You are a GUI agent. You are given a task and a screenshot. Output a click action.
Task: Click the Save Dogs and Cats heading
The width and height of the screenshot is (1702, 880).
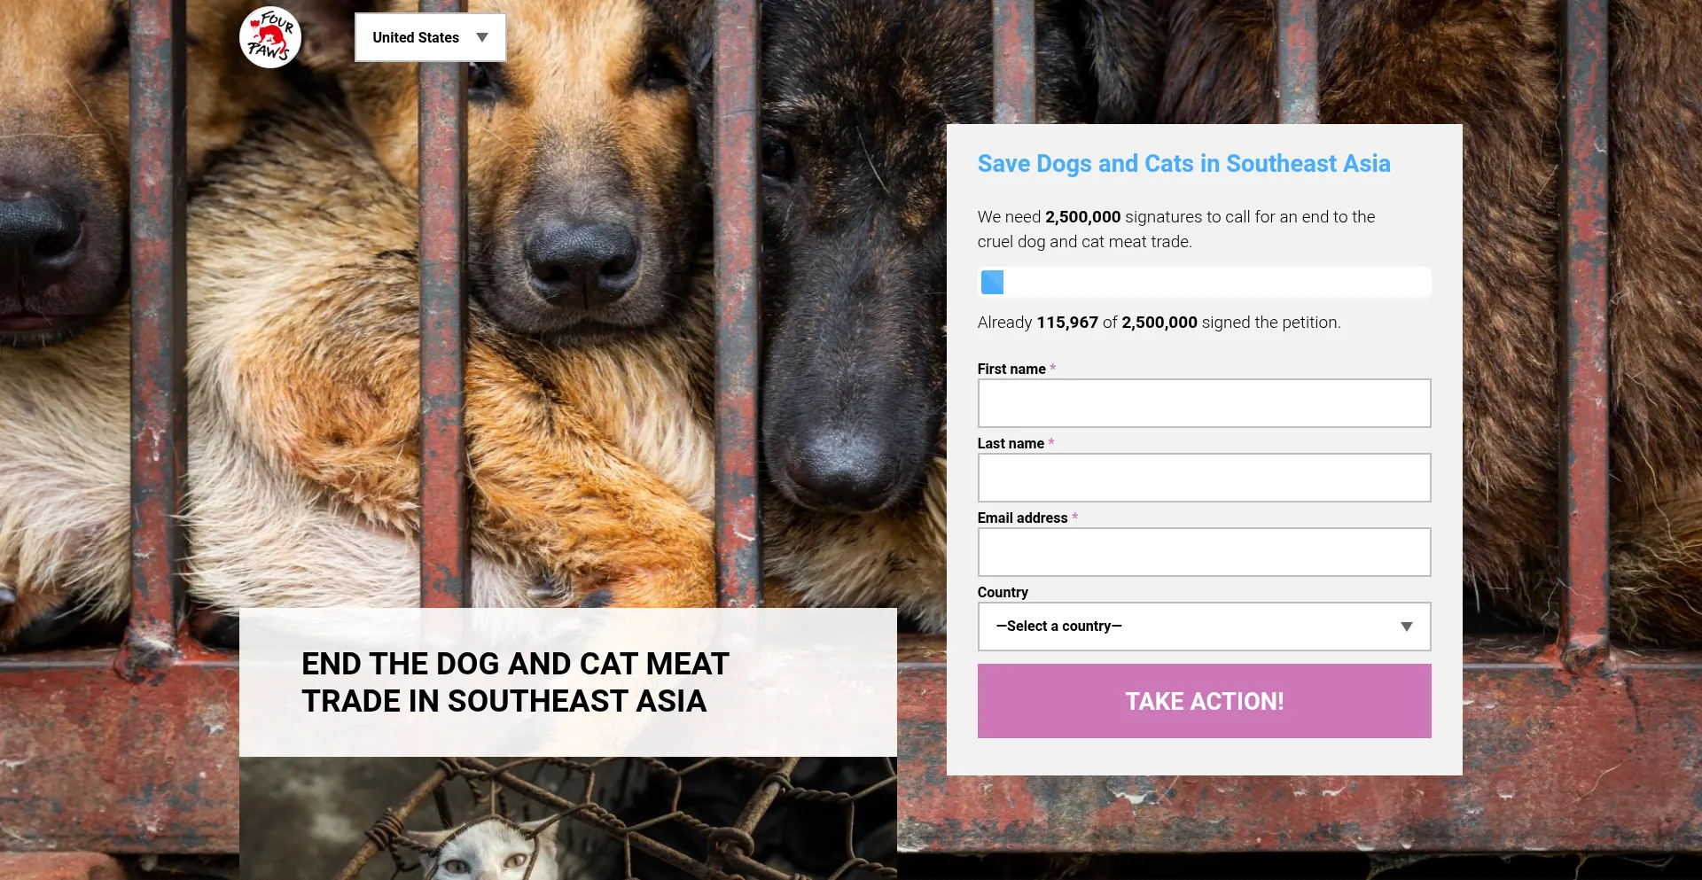[x=1183, y=164]
